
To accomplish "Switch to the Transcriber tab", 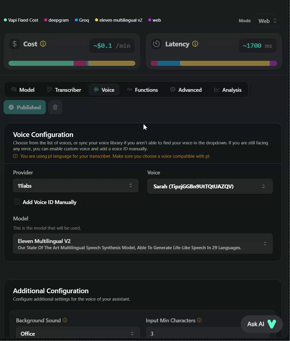I will 64,90.
